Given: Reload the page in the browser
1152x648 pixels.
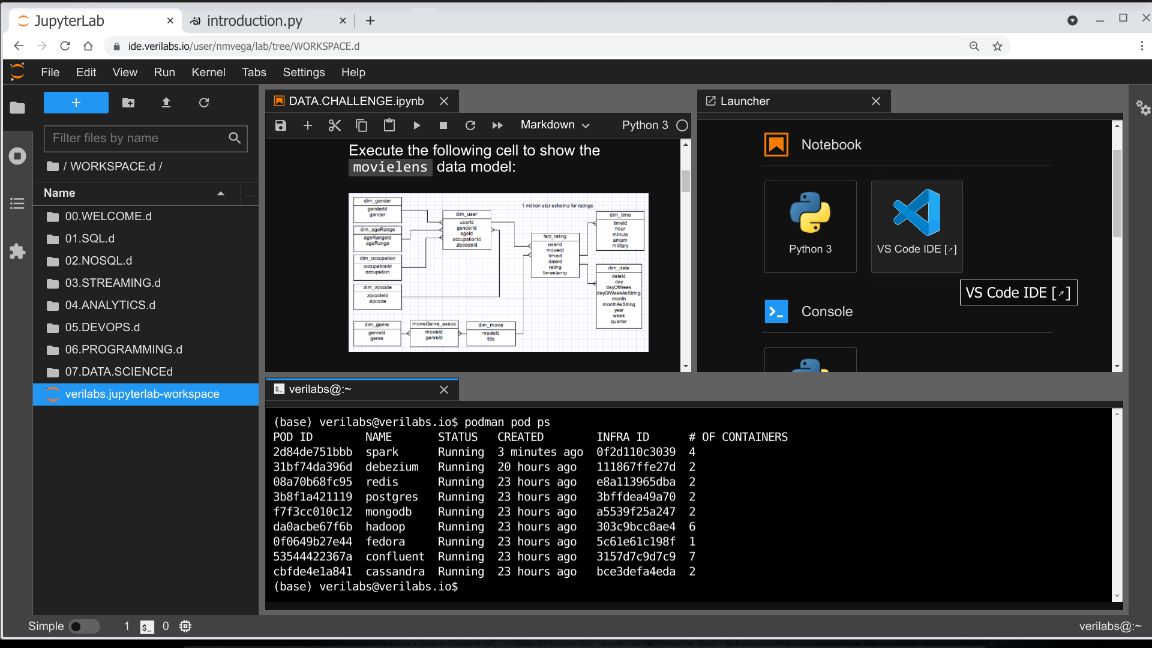Looking at the screenshot, I should click(x=65, y=46).
